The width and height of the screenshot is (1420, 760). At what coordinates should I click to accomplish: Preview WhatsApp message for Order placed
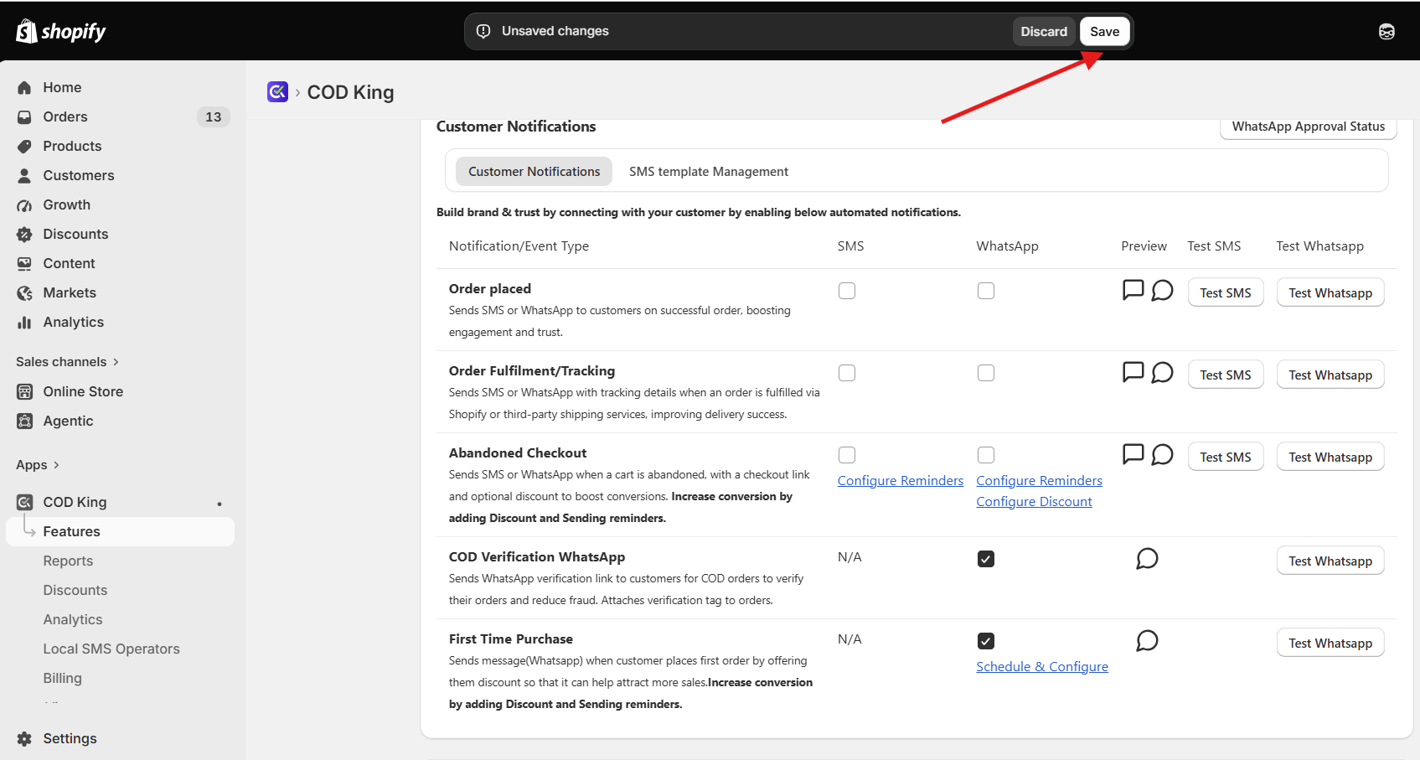tap(1162, 290)
